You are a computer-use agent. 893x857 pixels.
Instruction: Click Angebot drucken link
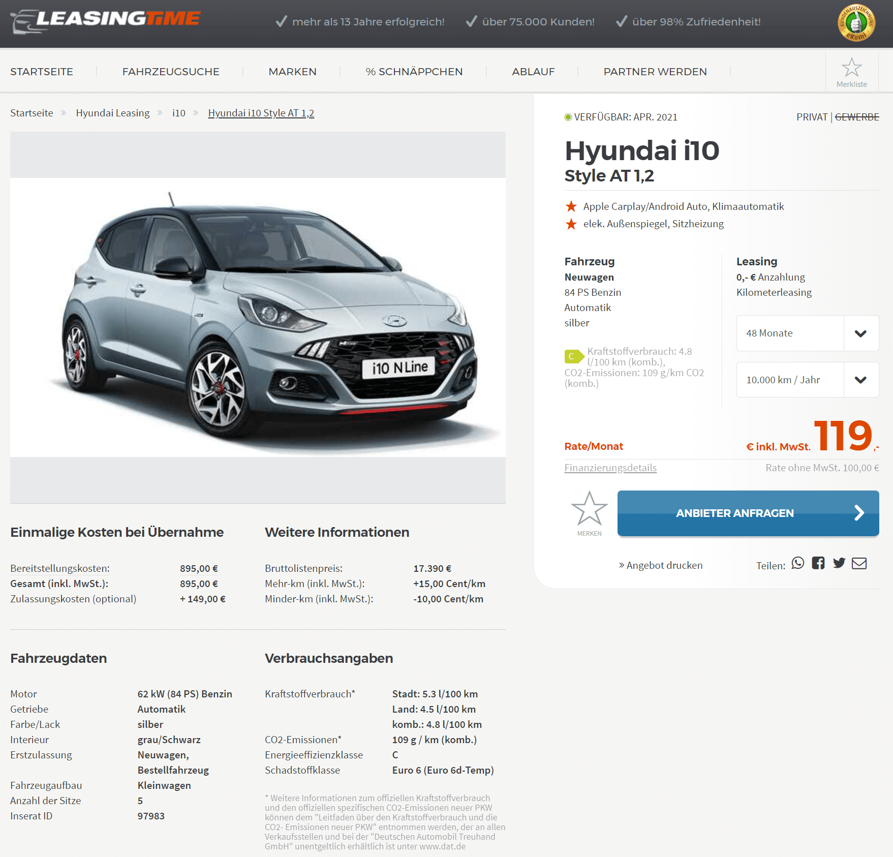click(660, 565)
